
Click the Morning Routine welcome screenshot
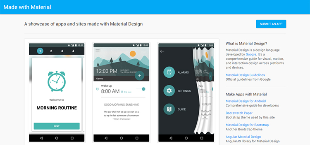(57, 93)
